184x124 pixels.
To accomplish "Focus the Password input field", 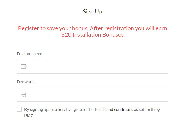I will click(x=92, y=95).
